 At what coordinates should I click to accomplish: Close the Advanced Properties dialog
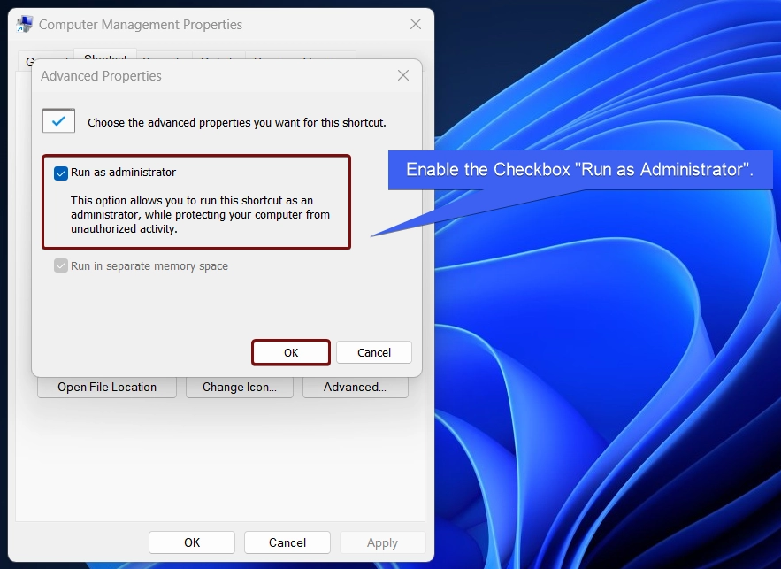pyautogui.click(x=403, y=75)
